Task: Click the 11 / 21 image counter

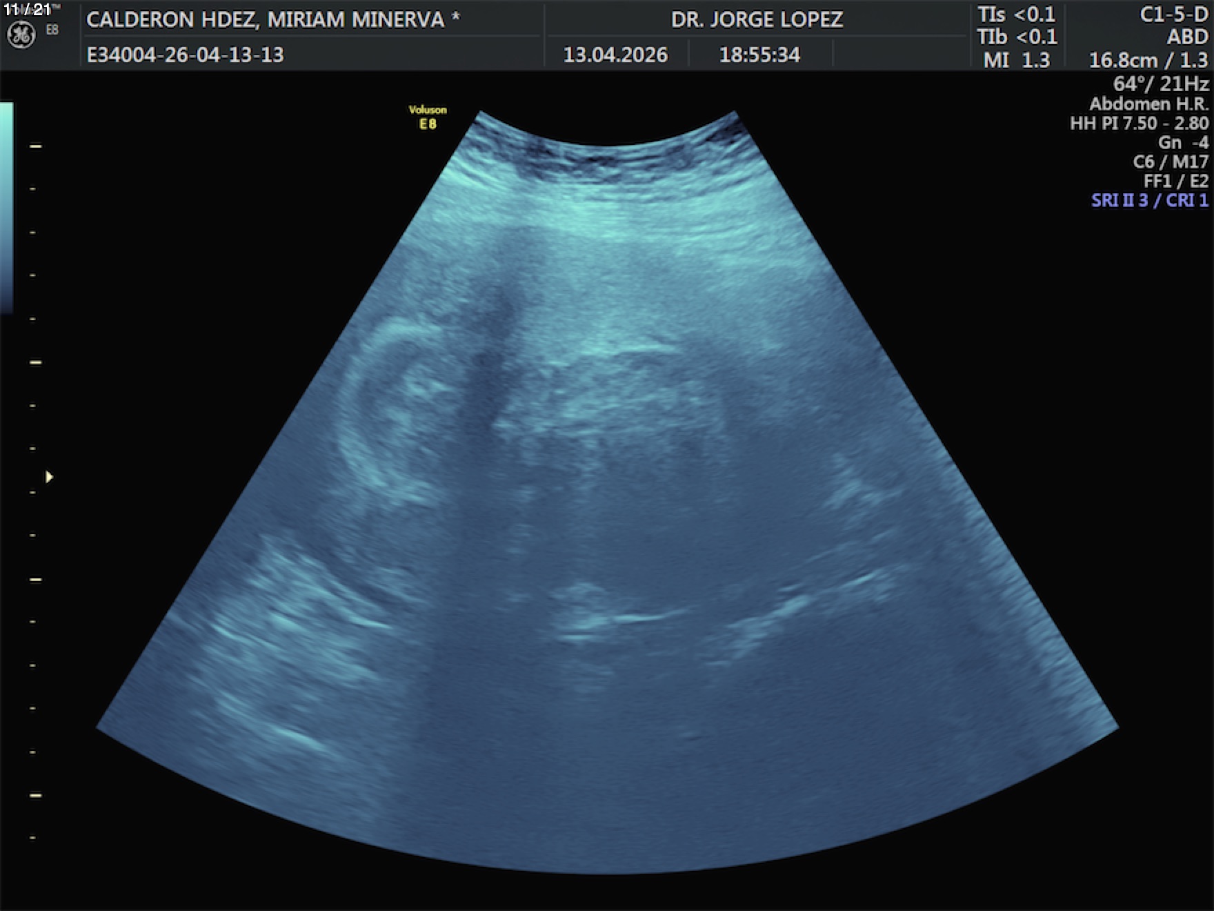Action: pyautogui.click(x=27, y=10)
